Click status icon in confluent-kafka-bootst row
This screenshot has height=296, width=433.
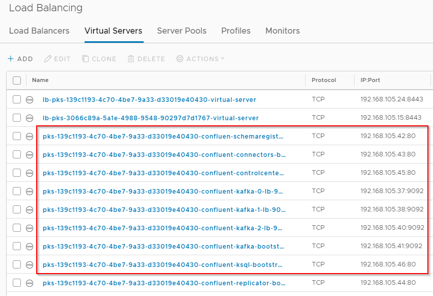pyautogui.click(x=30, y=246)
